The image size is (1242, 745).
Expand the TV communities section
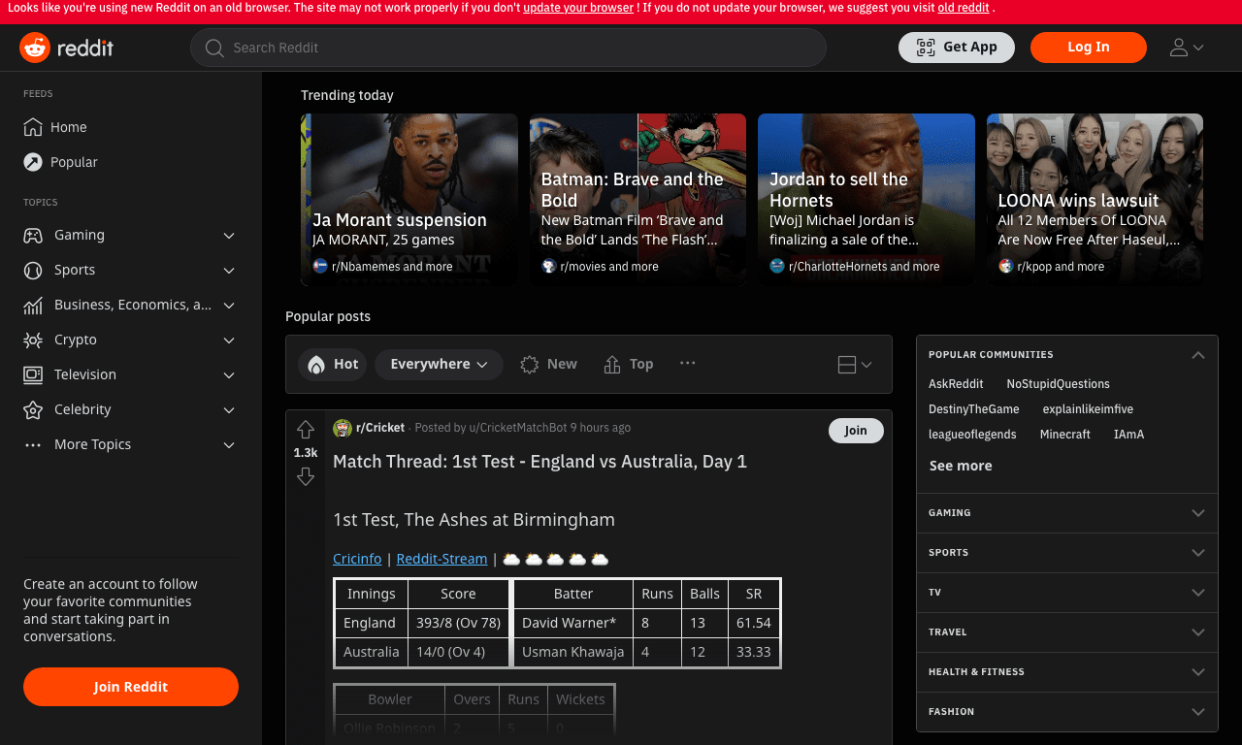pos(1067,593)
